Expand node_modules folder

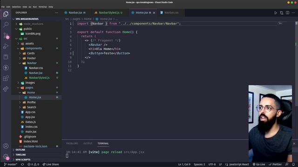(x=33, y=24)
